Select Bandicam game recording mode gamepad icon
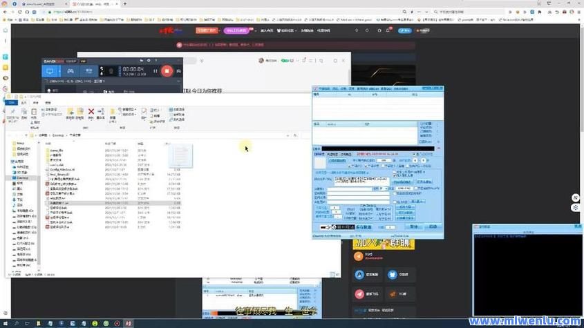This screenshot has width=584, height=328. point(70,70)
